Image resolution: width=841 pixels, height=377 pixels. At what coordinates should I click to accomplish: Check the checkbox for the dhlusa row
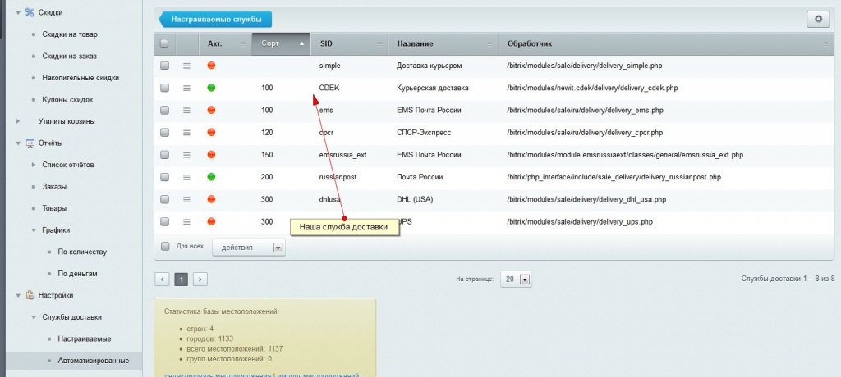(x=164, y=198)
